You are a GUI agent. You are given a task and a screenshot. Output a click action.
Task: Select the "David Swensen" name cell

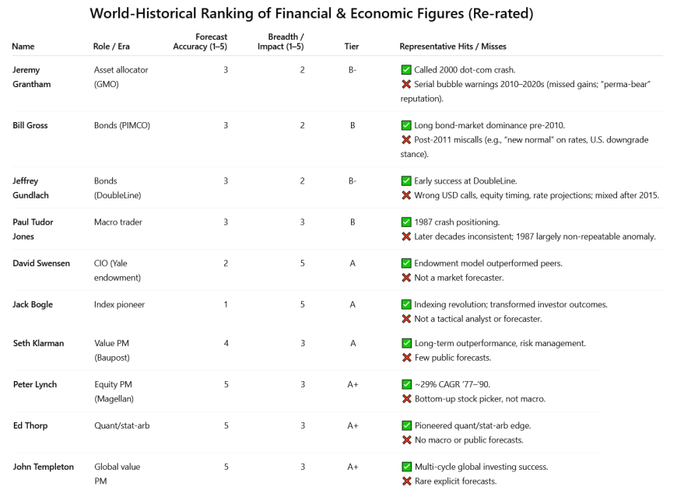41,264
